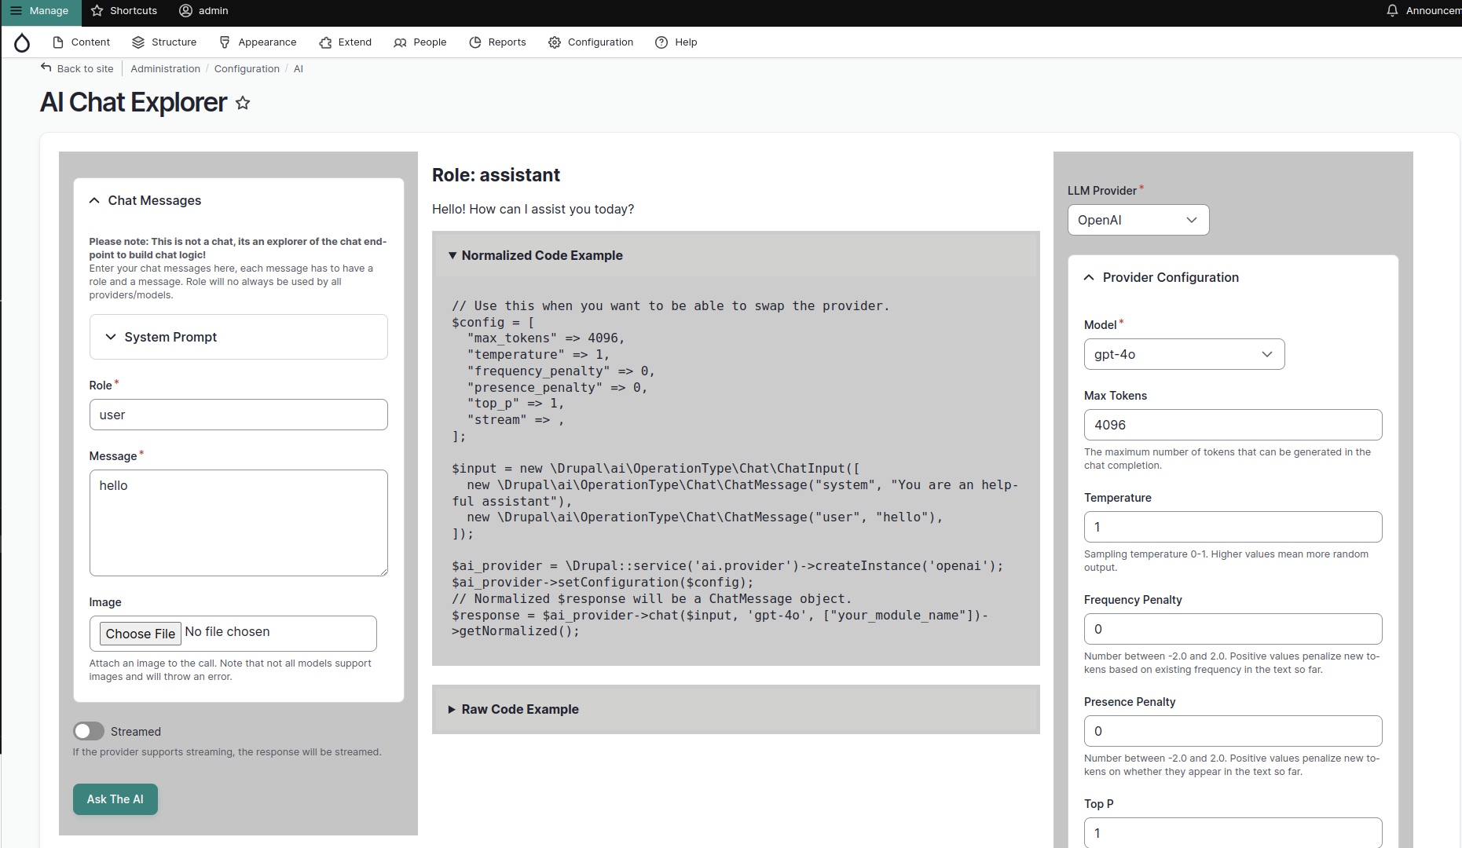Click the Back to site arrow

coord(46,68)
